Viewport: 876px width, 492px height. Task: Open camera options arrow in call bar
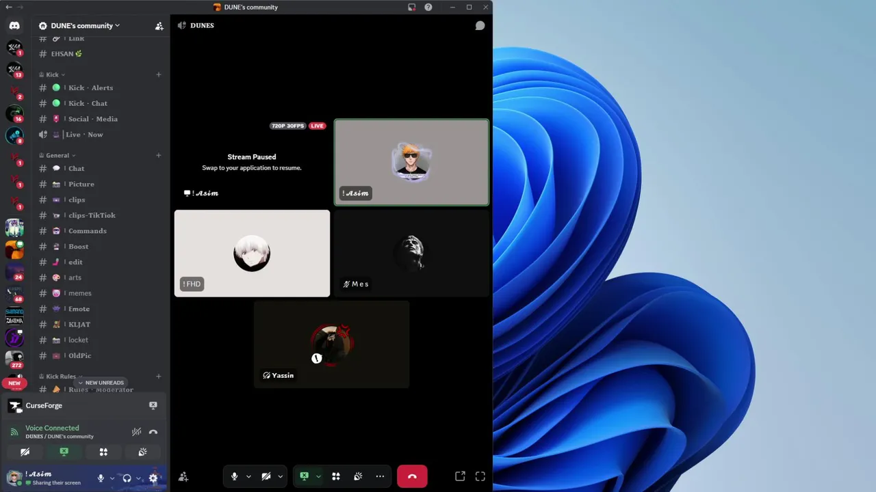(x=280, y=476)
